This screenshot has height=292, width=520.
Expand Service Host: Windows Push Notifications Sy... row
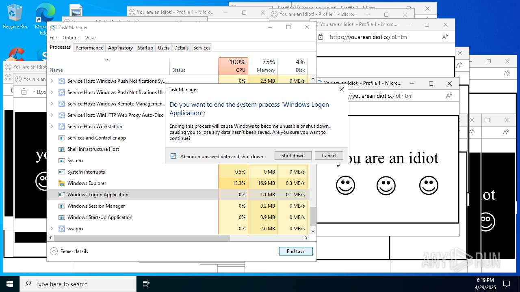(x=52, y=81)
